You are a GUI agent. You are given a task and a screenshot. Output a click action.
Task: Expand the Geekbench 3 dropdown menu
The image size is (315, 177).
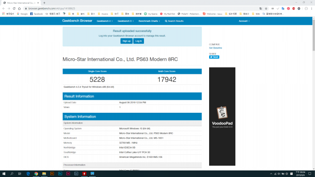(x=126, y=21)
